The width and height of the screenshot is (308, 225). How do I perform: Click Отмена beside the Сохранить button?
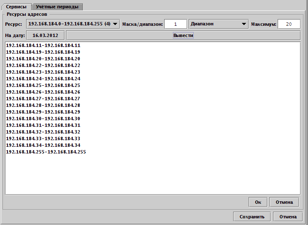[288, 217]
